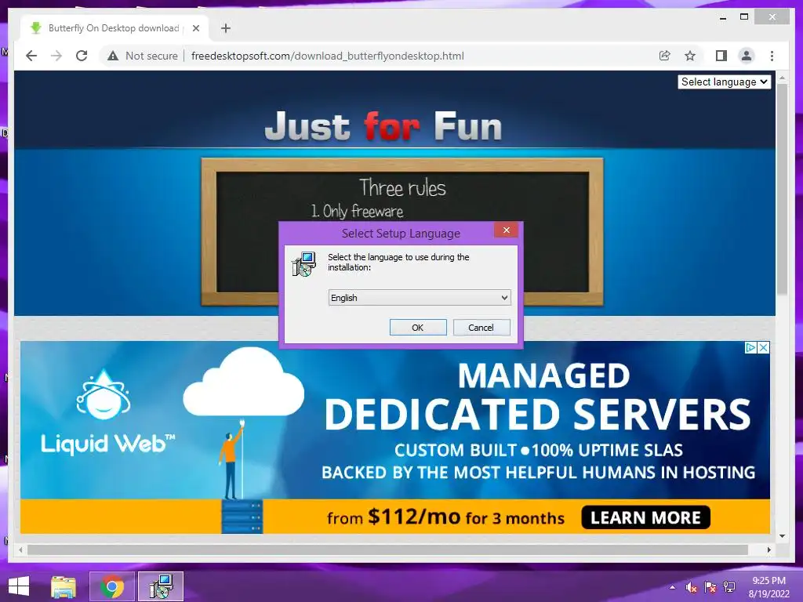This screenshot has height=602, width=803.
Task: Close the Select Setup Language dialog
Action: click(x=507, y=230)
